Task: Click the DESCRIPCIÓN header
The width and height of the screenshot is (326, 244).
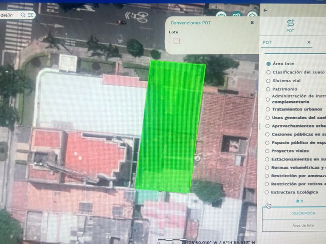Action: tap(303, 213)
